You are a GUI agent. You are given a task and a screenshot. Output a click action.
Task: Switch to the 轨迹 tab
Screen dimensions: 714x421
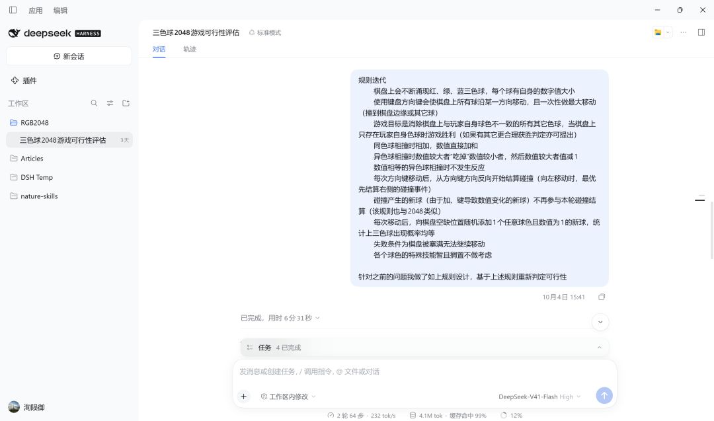coord(190,49)
